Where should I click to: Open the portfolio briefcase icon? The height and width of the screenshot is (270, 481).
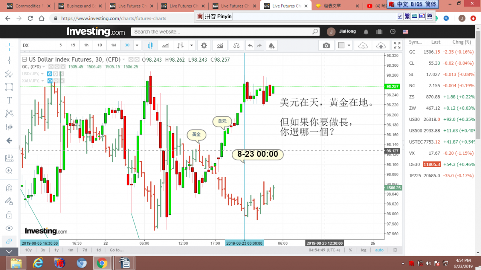379,32
